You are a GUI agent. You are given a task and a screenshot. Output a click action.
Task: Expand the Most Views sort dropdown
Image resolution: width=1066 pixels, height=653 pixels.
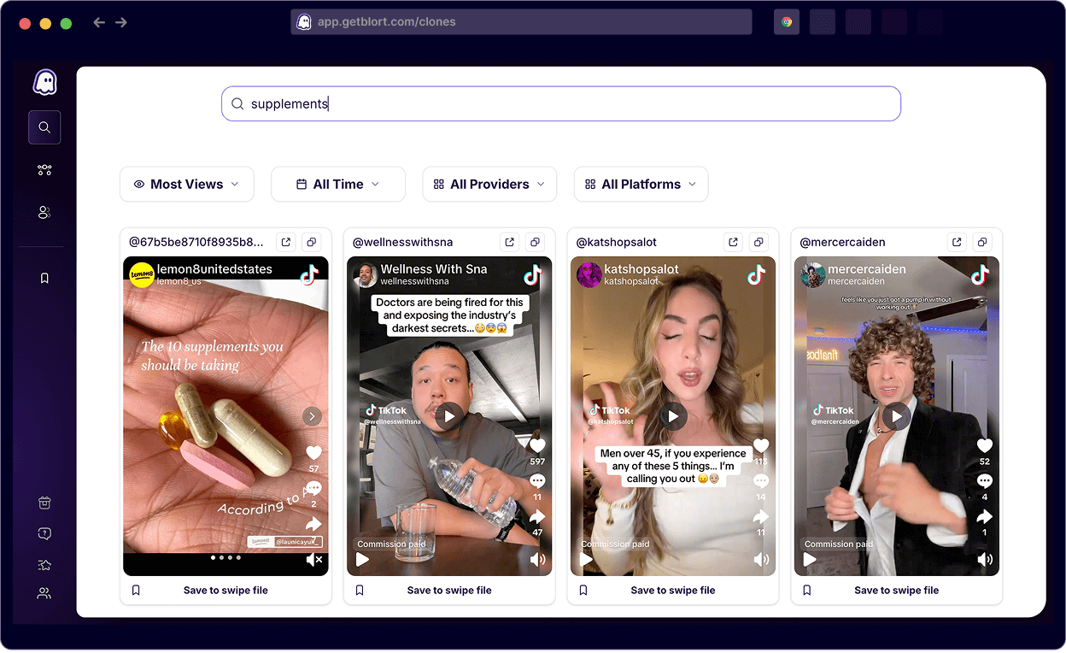[187, 184]
